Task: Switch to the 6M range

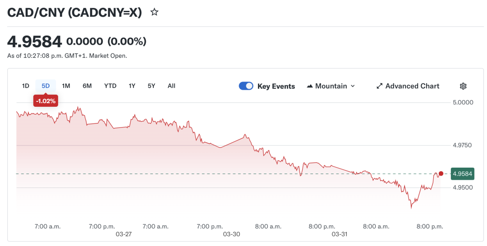Action: (87, 86)
